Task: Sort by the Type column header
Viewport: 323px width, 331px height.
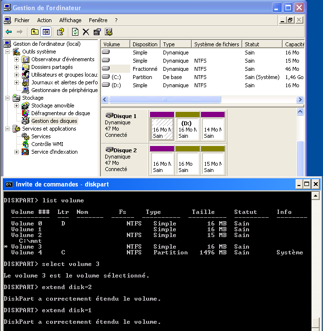Action: pyautogui.click(x=176, y=44)
